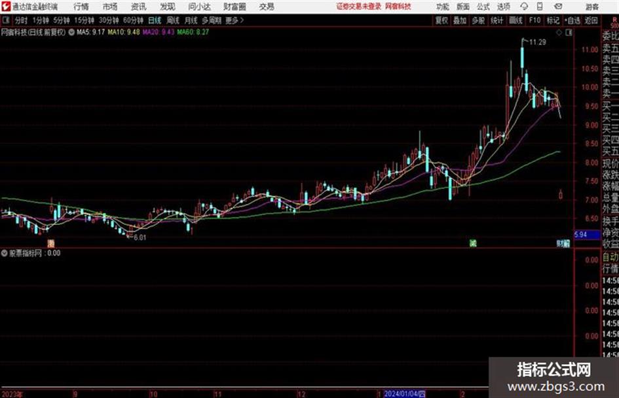The width and height of the screenshot is (619, 398).
Task: Open the 版面 menu
Action: (462, 7)
